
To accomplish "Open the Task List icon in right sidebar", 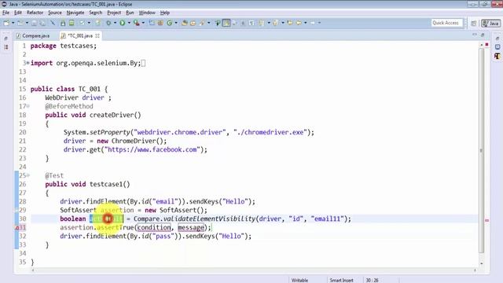I will 497,47.
